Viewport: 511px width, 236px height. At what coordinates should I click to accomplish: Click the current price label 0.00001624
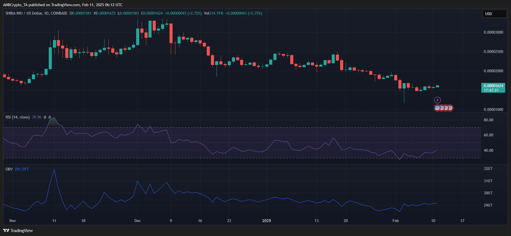click(x=493, y=86)
